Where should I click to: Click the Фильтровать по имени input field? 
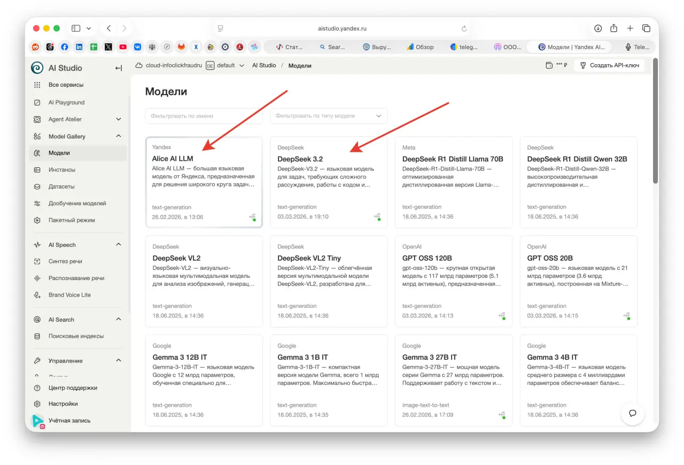(x=204, y=116)
